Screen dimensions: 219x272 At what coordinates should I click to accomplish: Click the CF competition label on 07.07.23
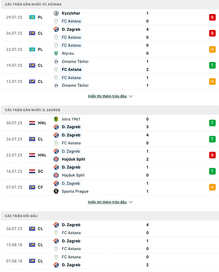40,187
